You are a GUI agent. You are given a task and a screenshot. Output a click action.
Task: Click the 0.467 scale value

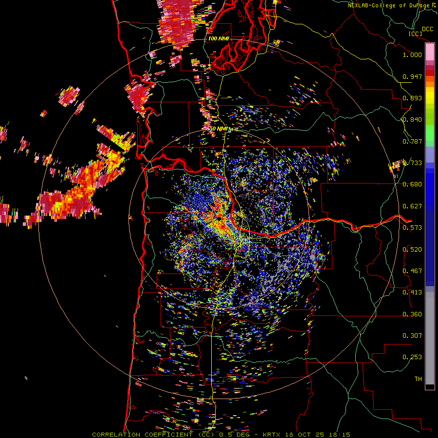[x=412, y=271]
